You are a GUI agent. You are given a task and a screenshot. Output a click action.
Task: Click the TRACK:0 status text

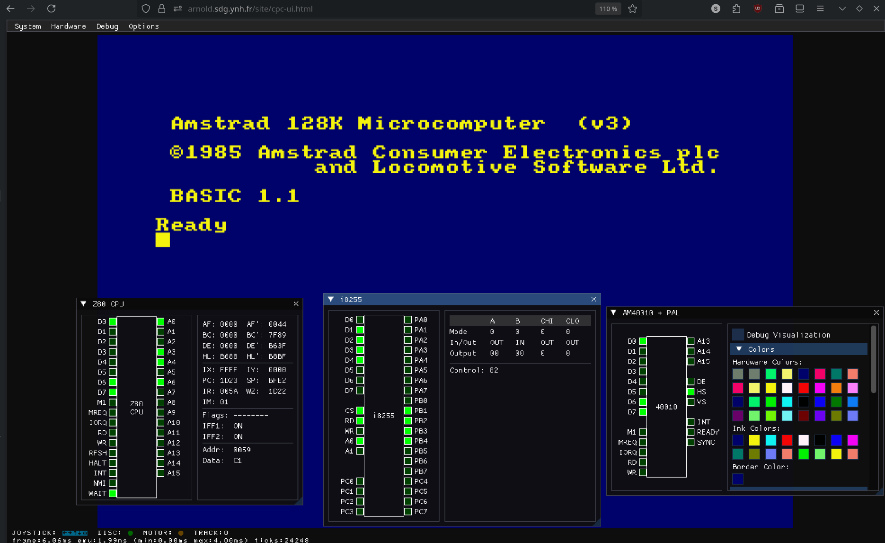point(211,533)
